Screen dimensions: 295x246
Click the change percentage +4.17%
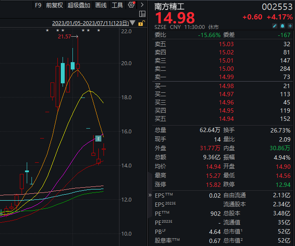coord(279,17)
